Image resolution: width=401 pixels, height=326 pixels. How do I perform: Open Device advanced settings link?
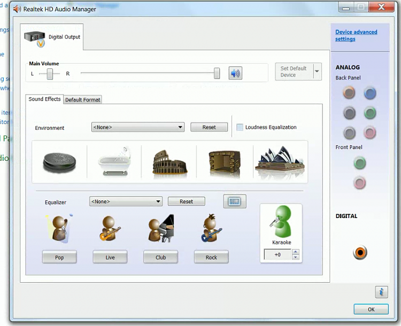point(356,35)
